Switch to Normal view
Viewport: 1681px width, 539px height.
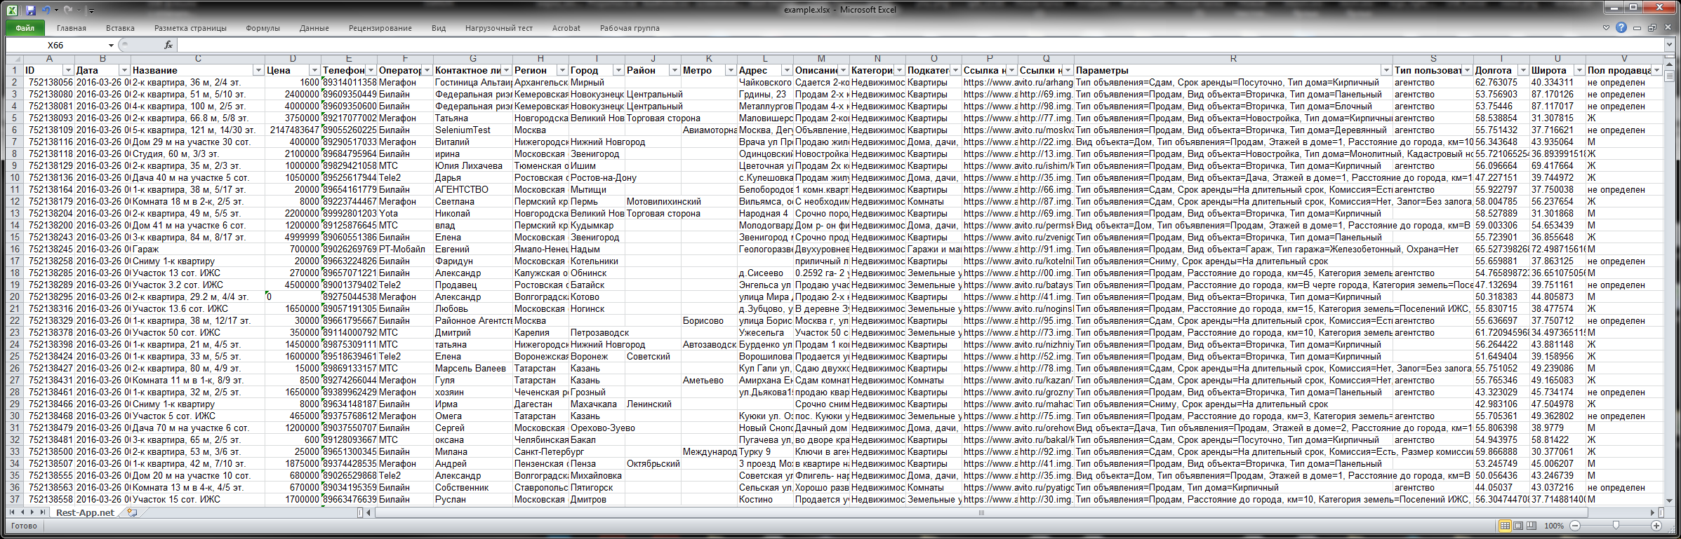coord(1505,526)
